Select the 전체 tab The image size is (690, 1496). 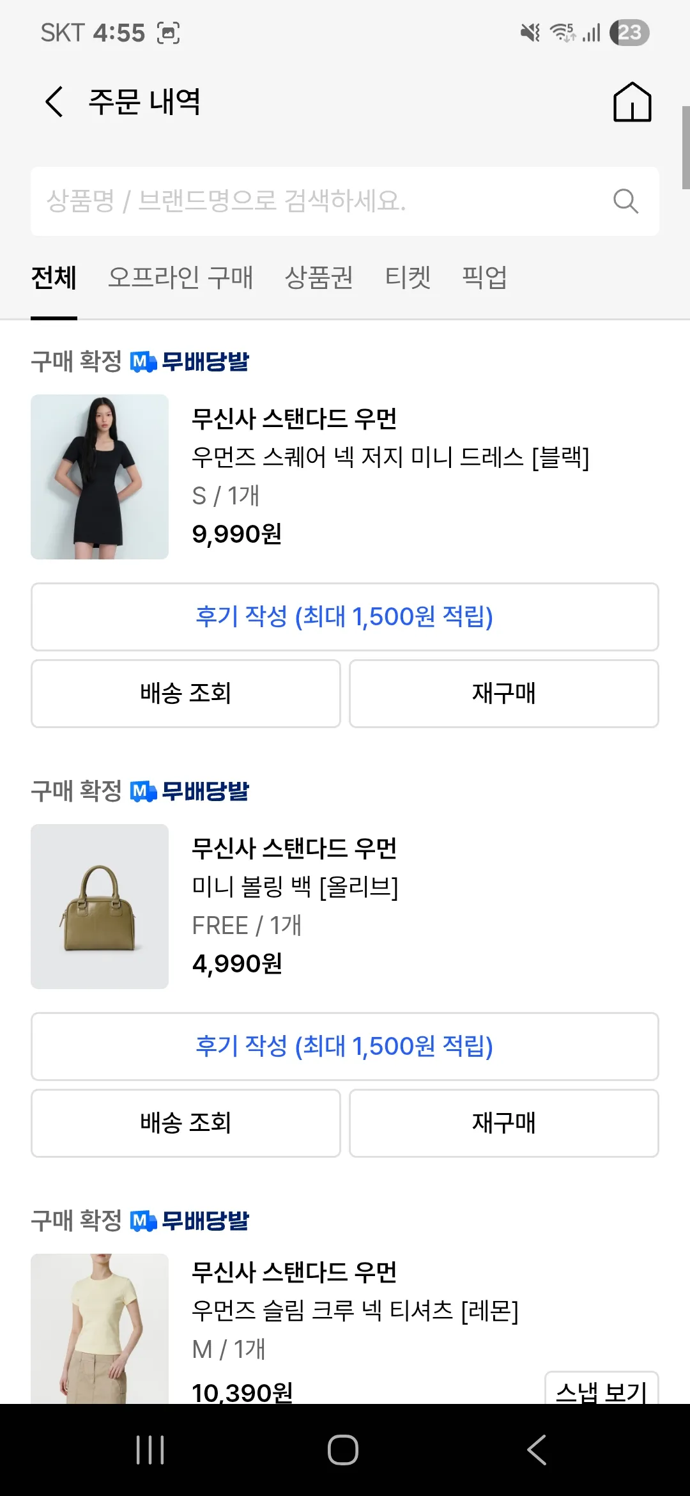(54, 277)
